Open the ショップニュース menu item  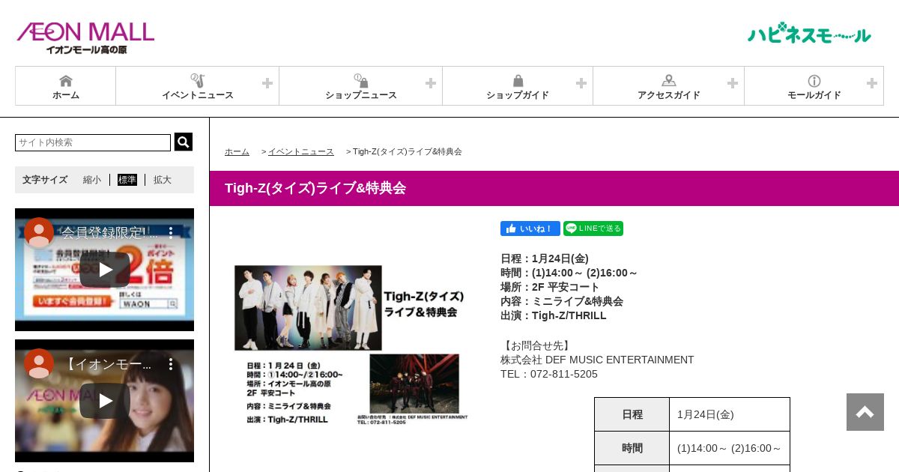361,86
